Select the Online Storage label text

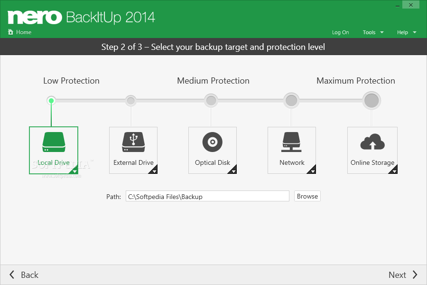(372, 162)
